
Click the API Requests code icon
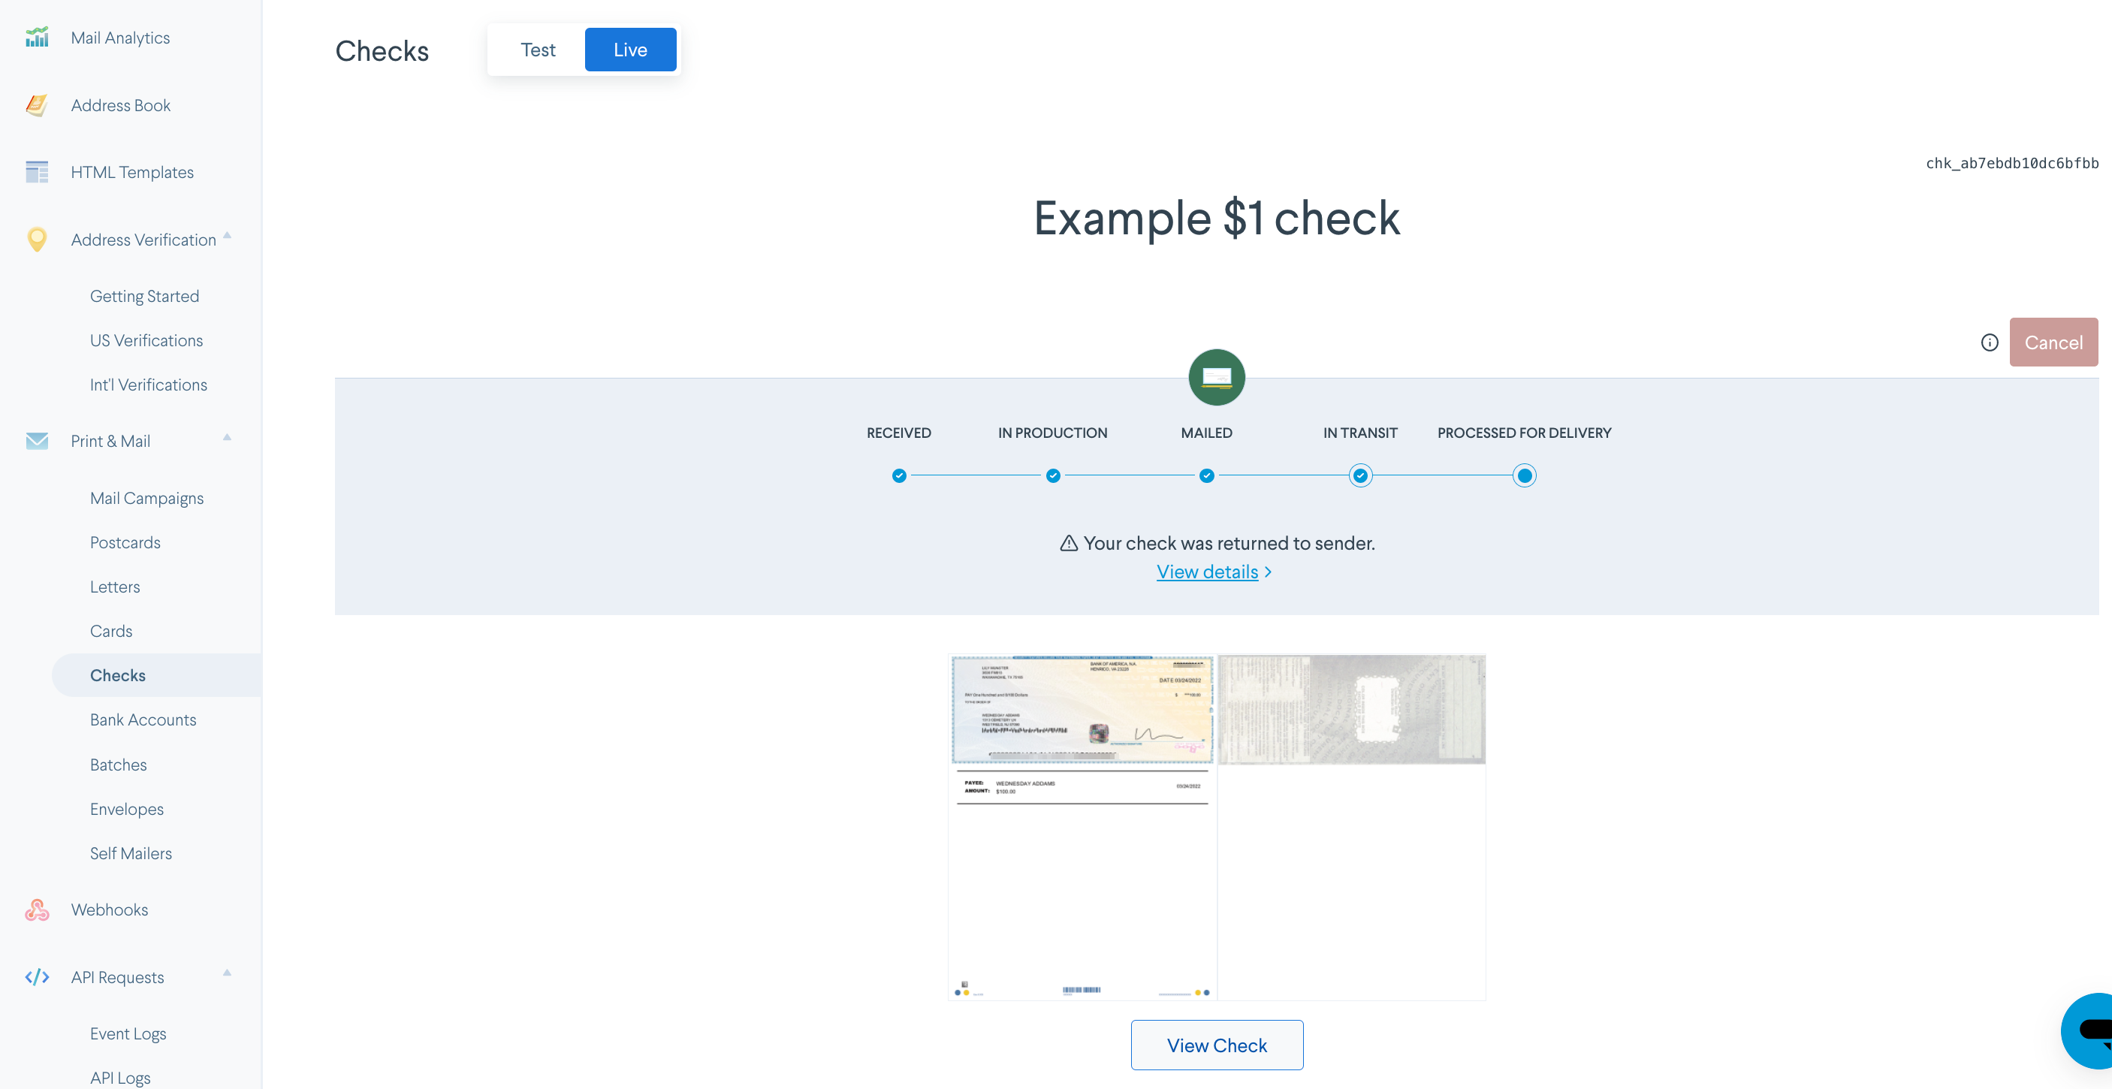[37, 976]
